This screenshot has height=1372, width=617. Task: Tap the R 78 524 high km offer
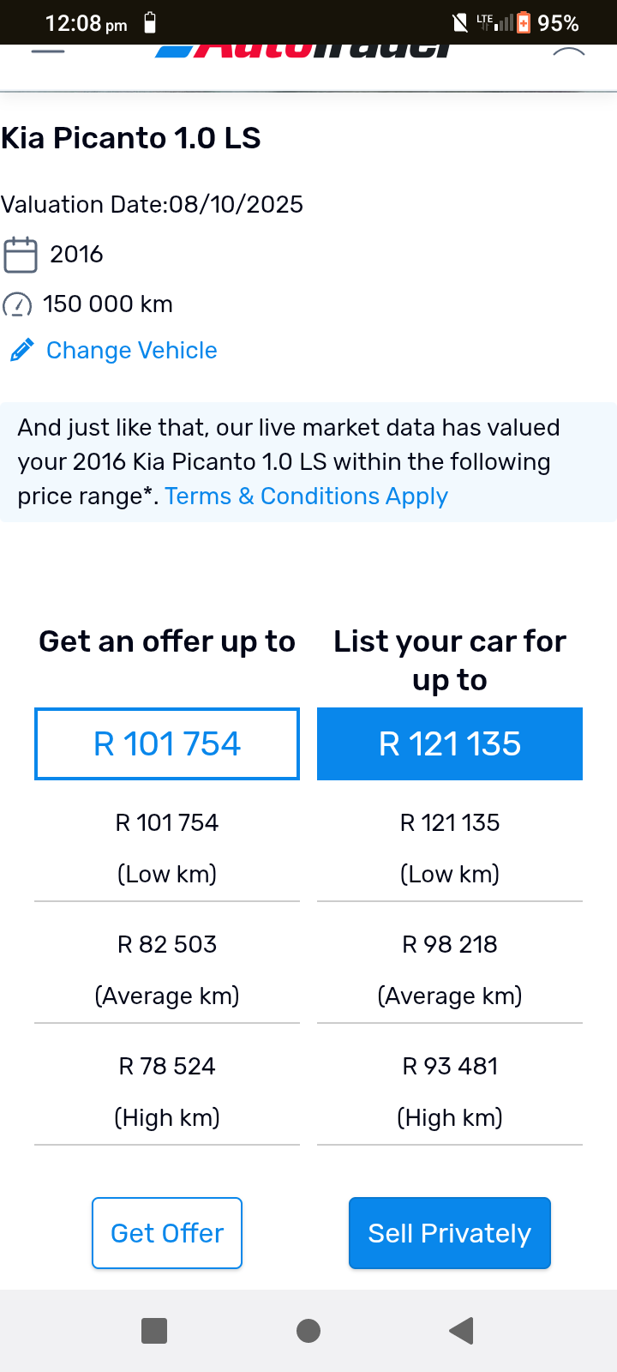click(x=167, y=1067)
